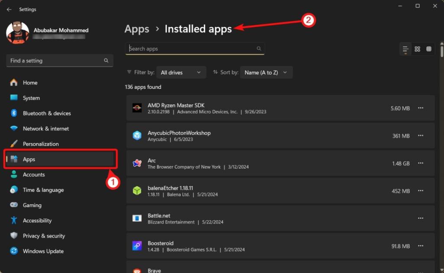
Task: Click the Bluetooth & devices sidebar icon
Action: [x=13, y=113]
